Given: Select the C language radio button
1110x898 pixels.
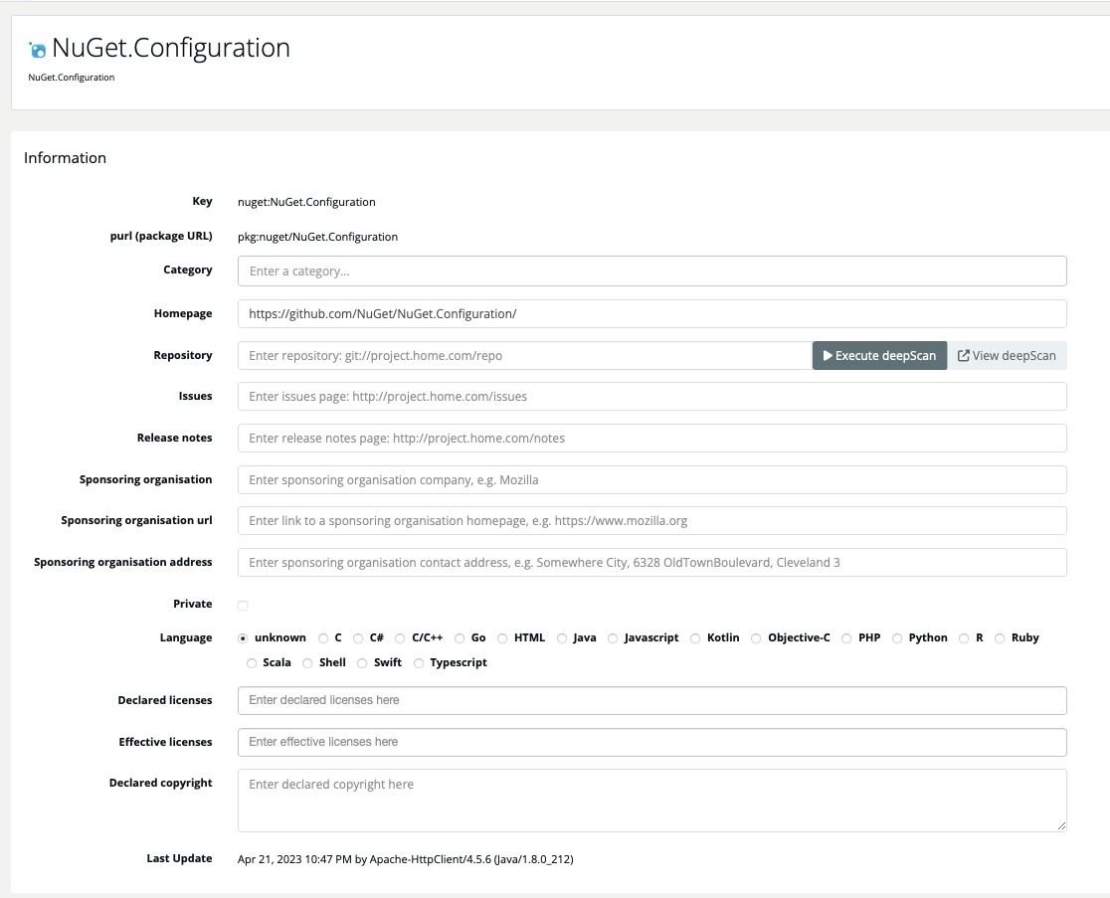Looking at the screenshot, I should click(x=323, y=638).
